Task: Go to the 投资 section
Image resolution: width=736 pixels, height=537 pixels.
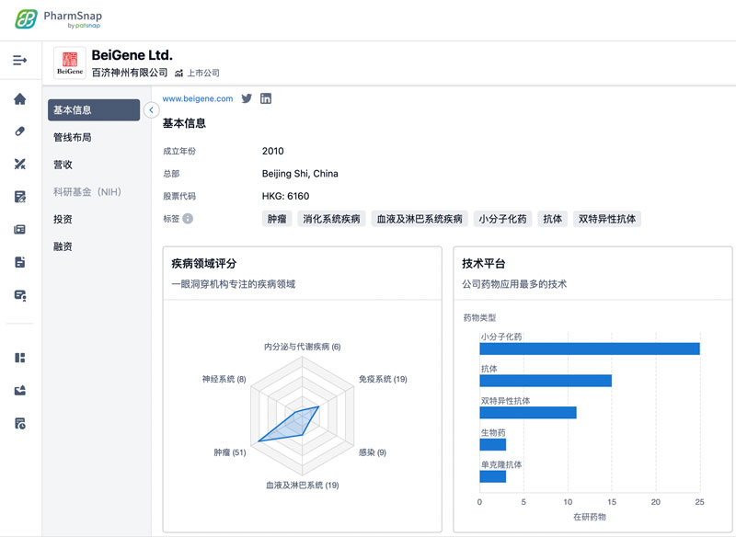Action: (x=63, y=220)
